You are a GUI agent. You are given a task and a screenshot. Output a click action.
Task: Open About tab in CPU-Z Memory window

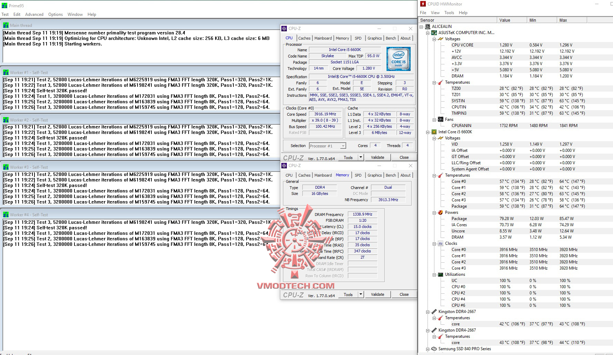click(405, 175)
